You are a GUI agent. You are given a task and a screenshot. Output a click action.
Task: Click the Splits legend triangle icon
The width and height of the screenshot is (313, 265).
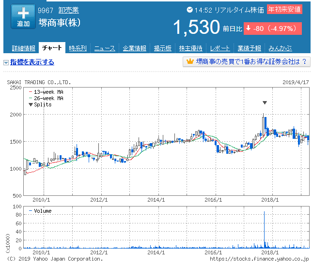tap(31, 104)
